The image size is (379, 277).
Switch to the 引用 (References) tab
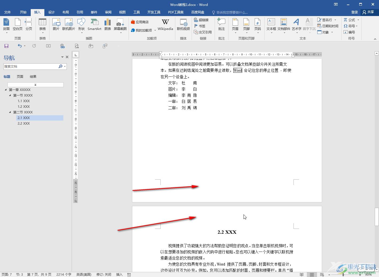[80, 12]
